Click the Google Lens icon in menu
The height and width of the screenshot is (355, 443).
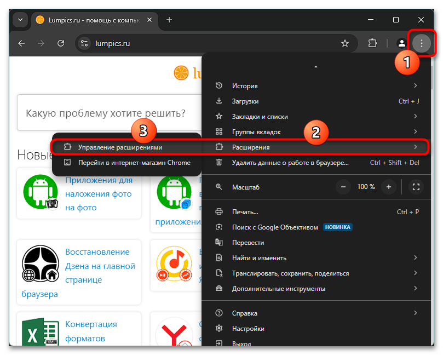click(219, 227)
